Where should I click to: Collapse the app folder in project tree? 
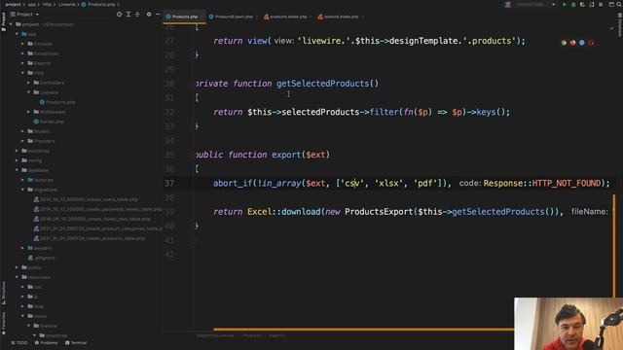click(x=18, y=34)
